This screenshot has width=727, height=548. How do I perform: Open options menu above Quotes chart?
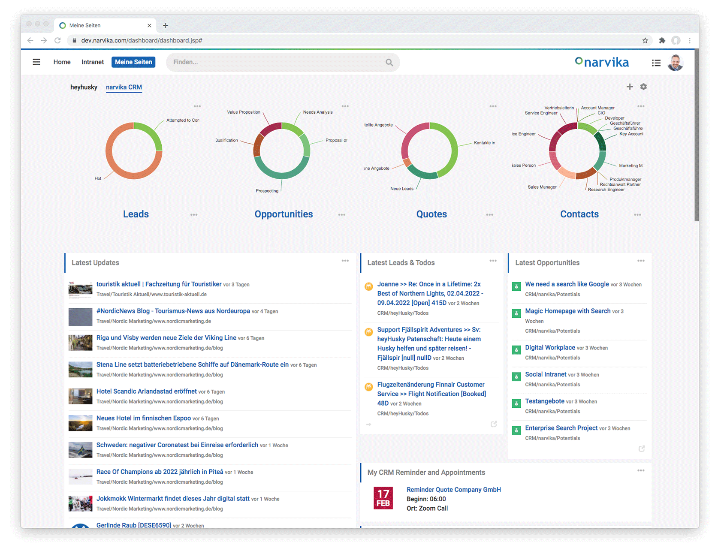point(493,106)
